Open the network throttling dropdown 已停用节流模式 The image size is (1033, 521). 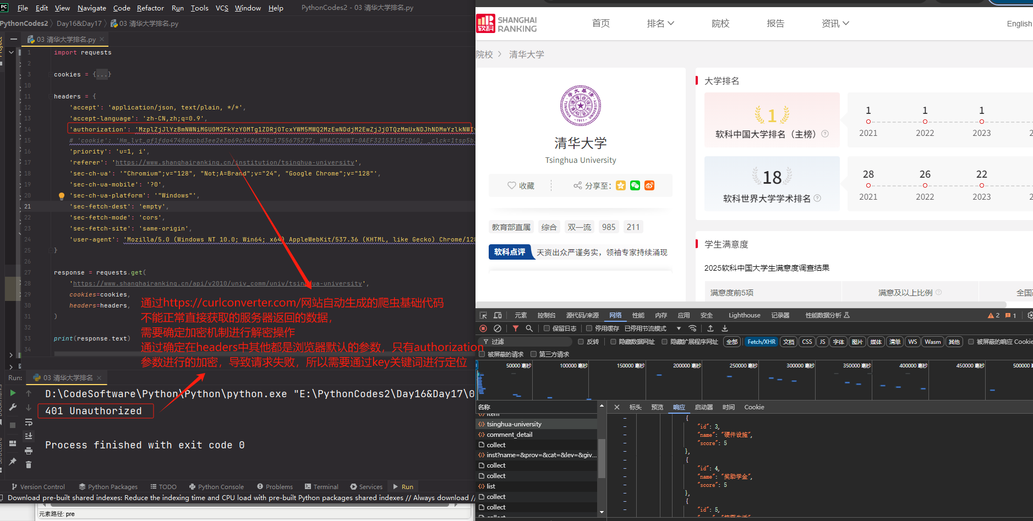pos(653,328)
